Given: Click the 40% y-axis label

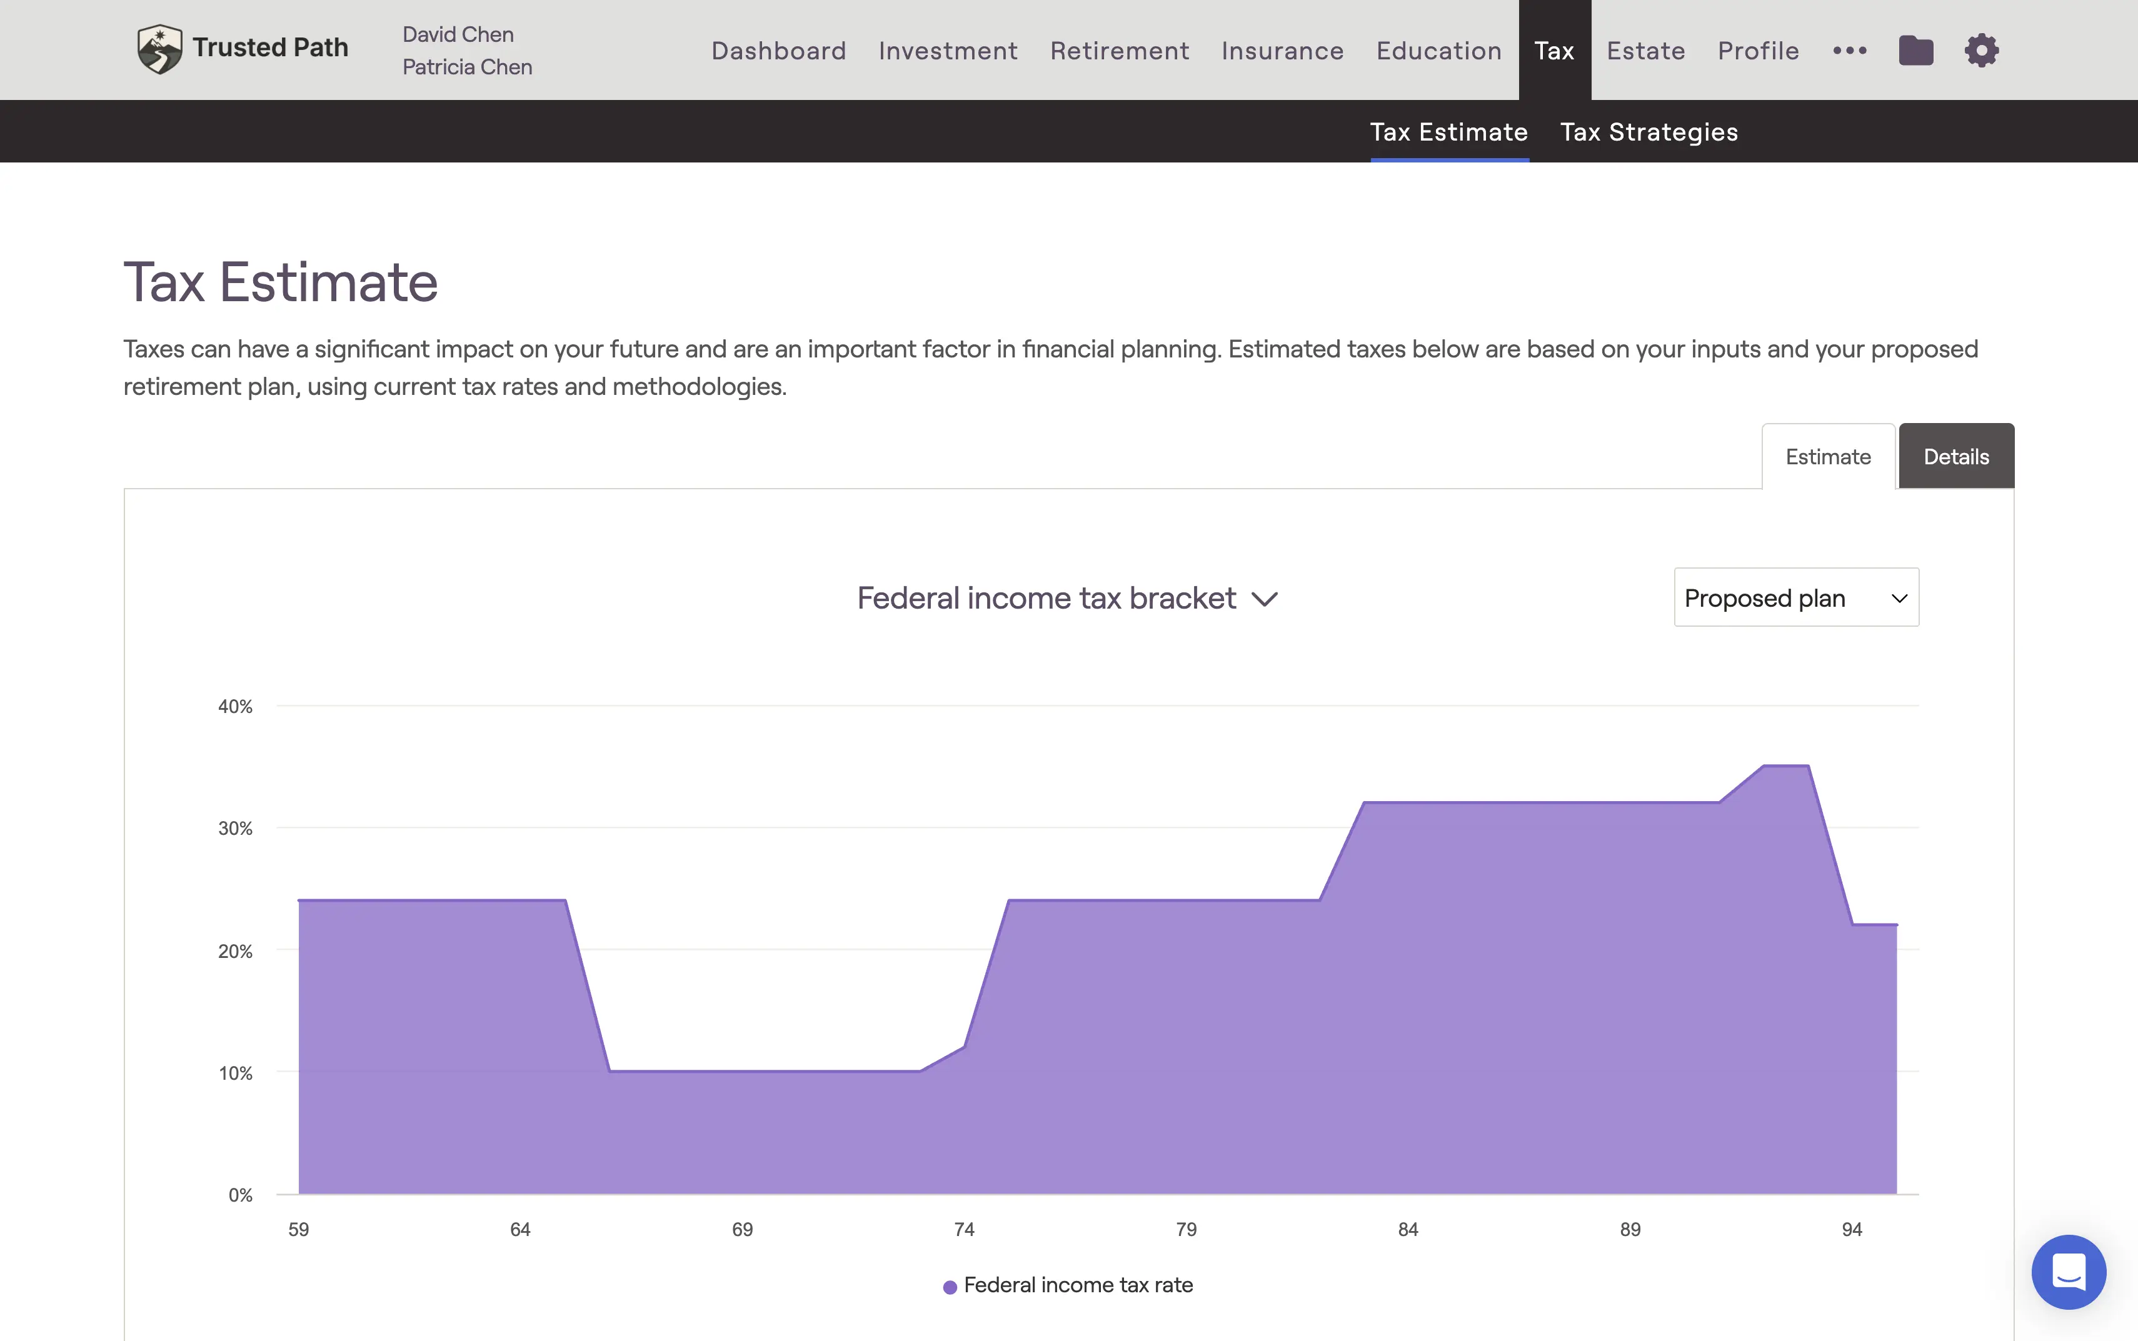Looking at the screenshot, I should tap(235, 707).
